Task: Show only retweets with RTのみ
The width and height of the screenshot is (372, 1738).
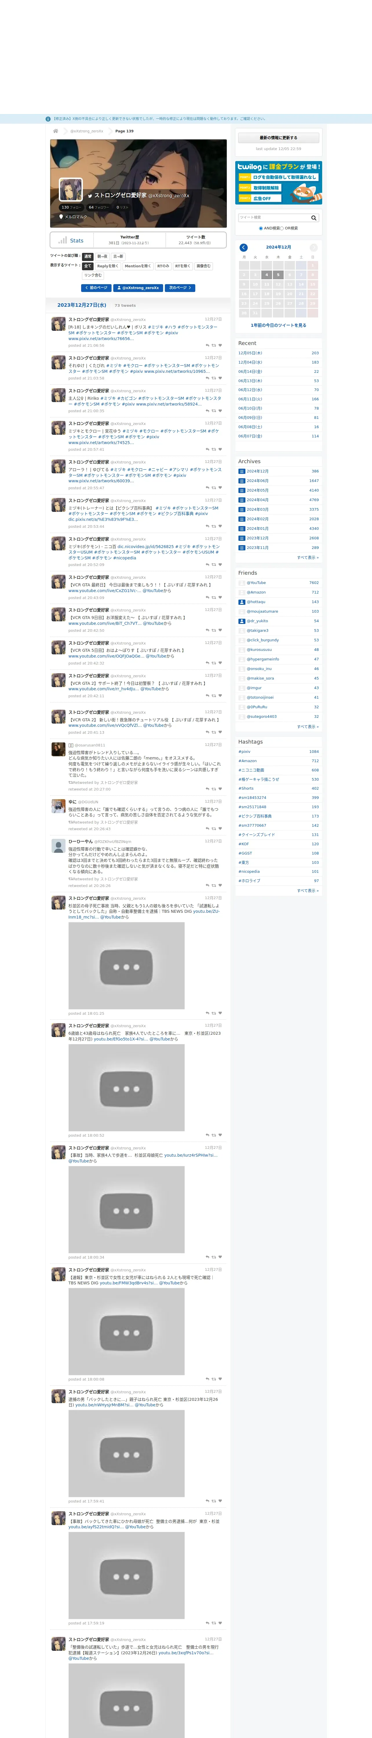Action: (x=163, y=266)
